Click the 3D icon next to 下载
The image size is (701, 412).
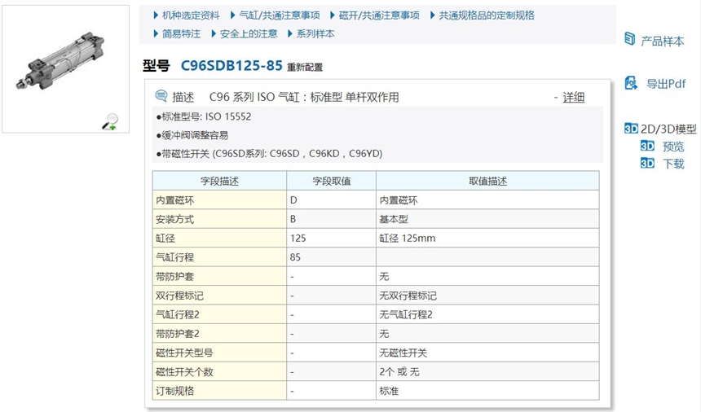[647, 163]
